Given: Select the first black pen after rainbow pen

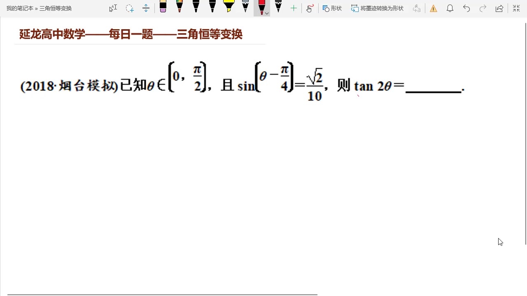Looking at the screenshot, I should 196,7.
